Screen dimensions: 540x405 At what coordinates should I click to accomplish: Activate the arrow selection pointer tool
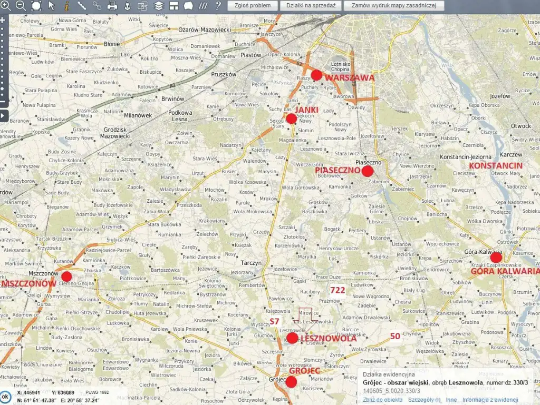click(x=51, y=6)
